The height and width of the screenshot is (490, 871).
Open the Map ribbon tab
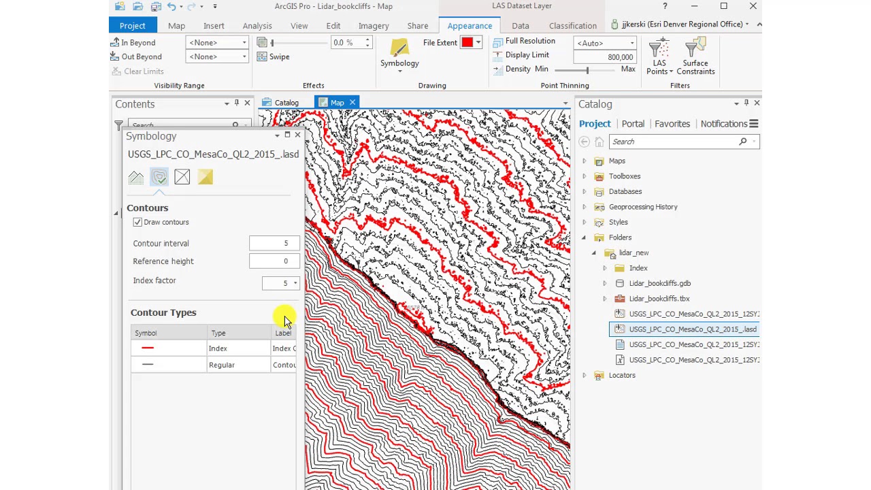[x=176, y=26]
